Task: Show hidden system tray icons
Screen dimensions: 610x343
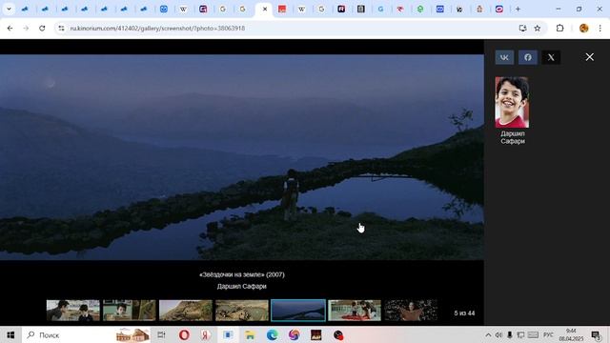Action: pyautogui.click(x=488, y=334)
